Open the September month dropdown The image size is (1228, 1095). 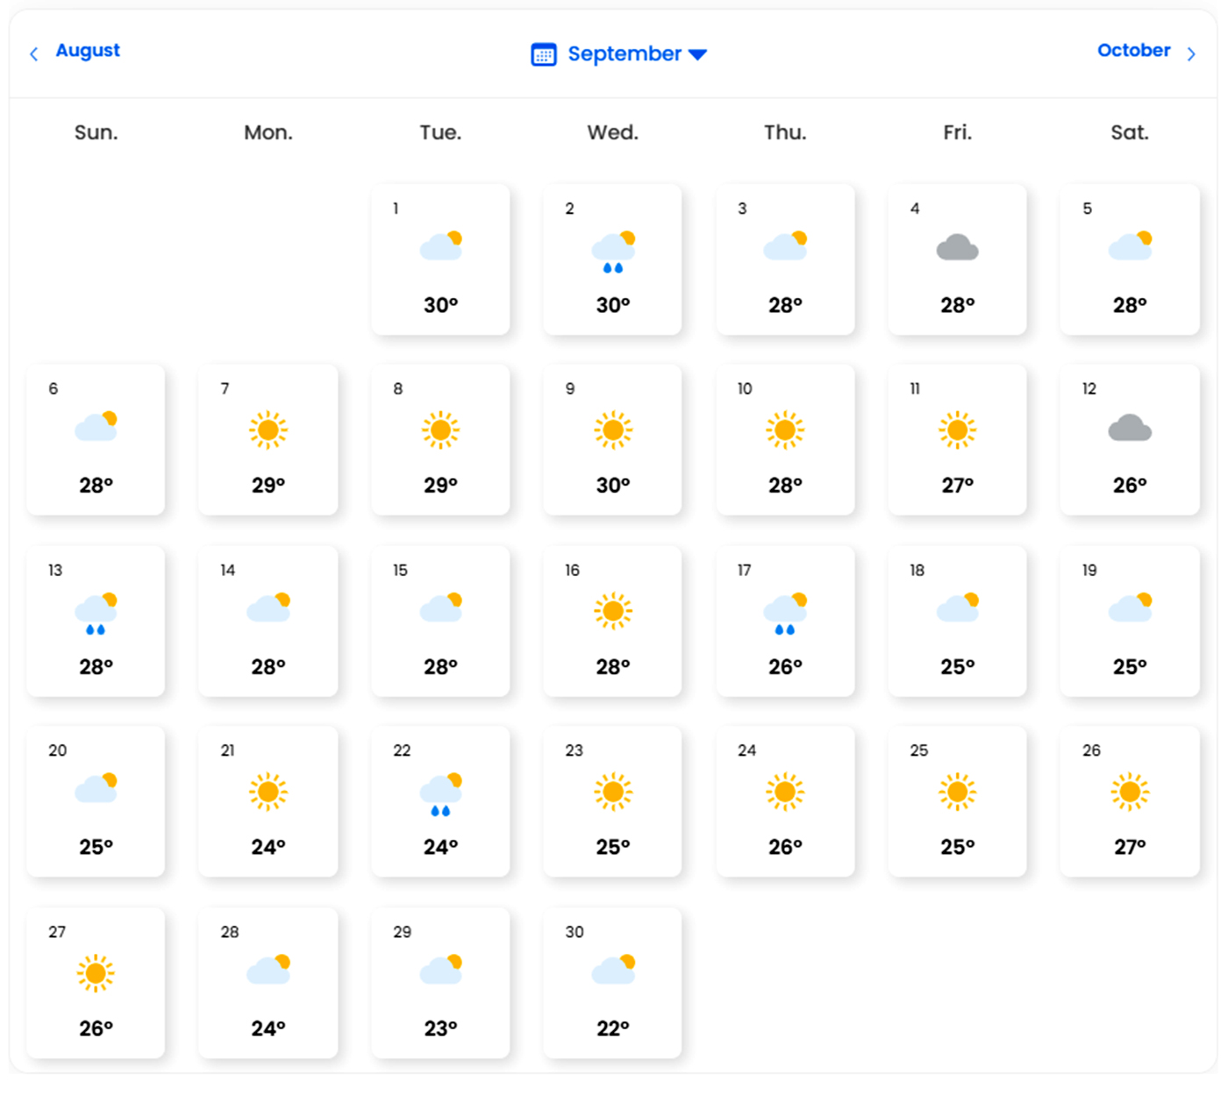[619, 54]
